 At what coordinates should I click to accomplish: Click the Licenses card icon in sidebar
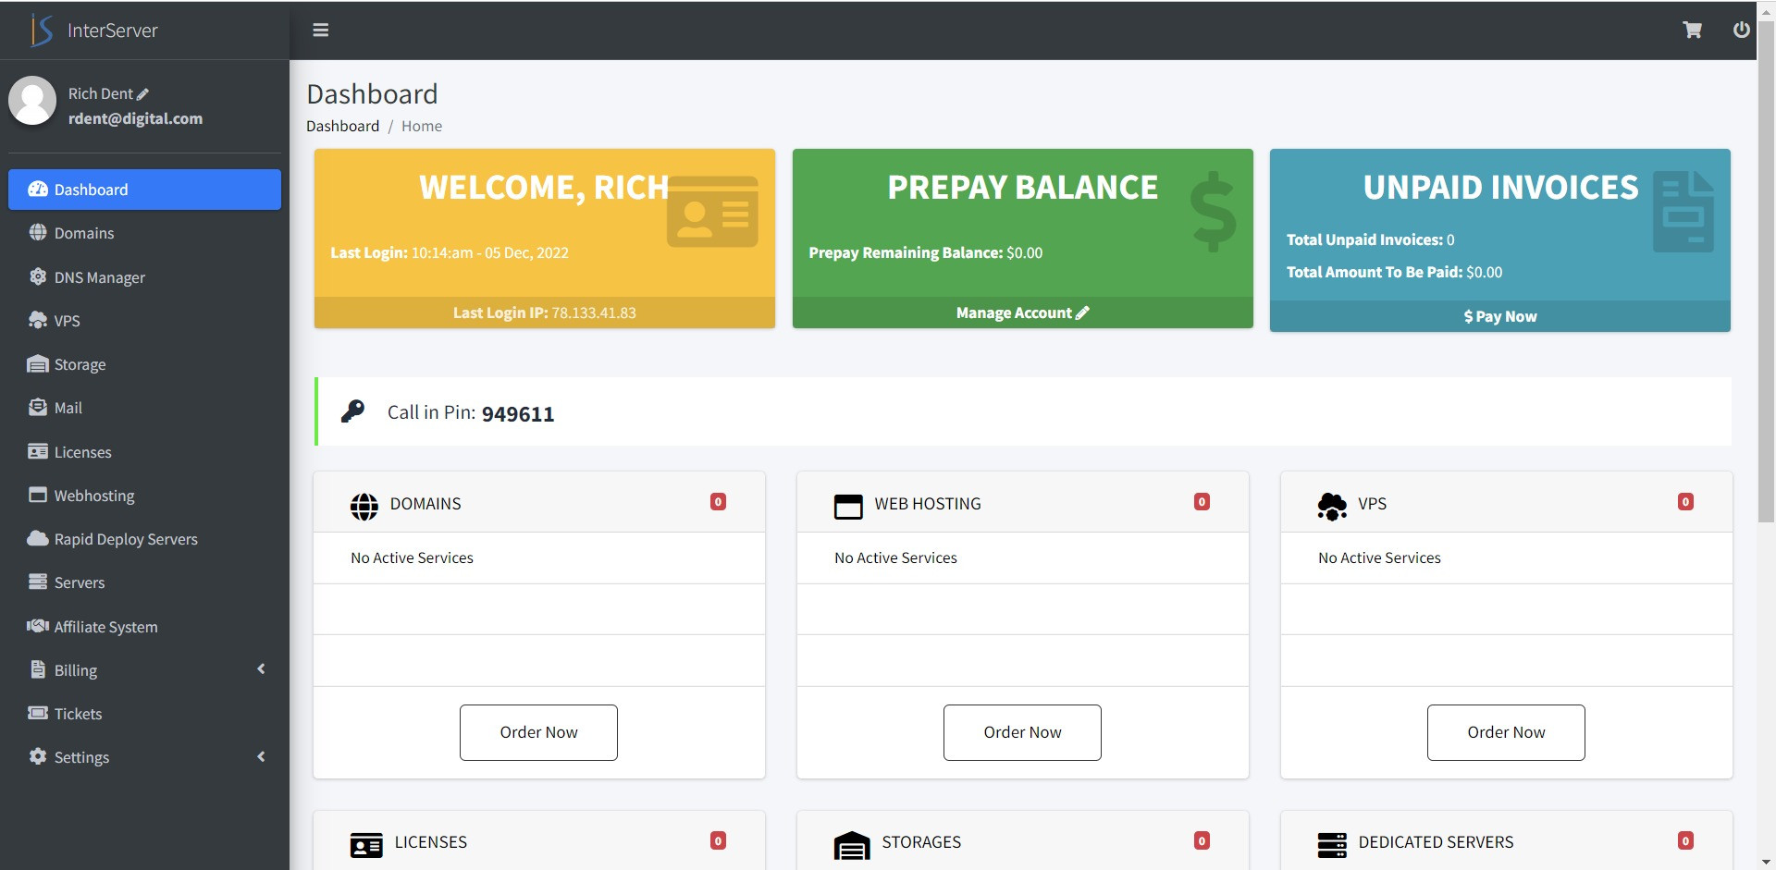tap(38, 451)
